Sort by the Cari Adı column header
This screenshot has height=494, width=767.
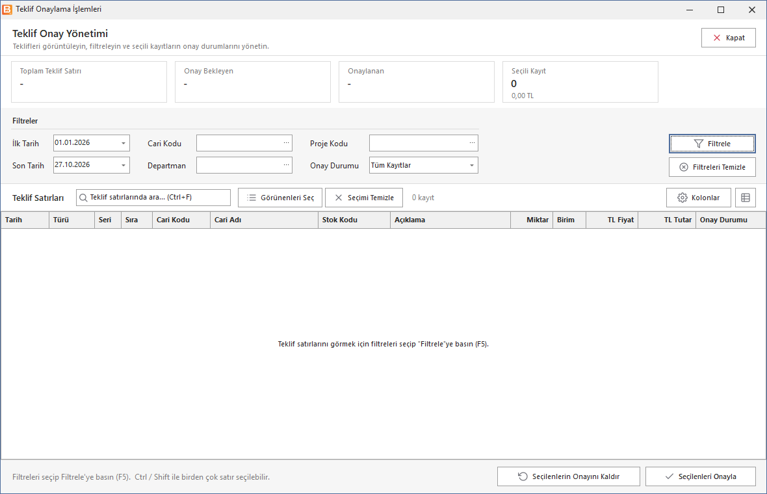click(x=264, y=220)
